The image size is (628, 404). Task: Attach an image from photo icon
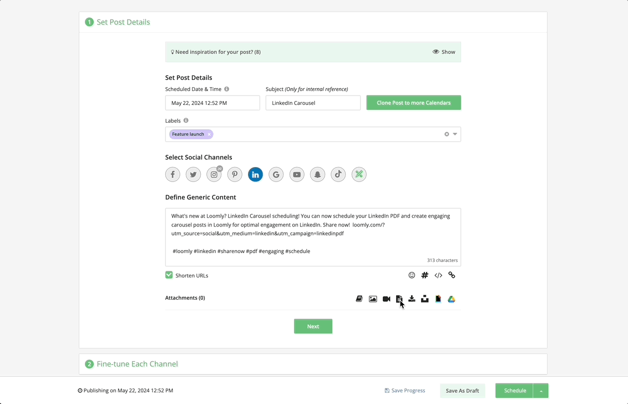point(373,299)
